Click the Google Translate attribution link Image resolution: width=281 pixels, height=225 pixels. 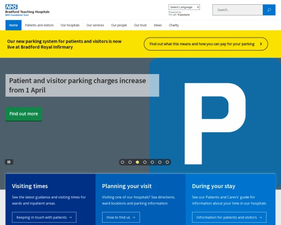179,14
